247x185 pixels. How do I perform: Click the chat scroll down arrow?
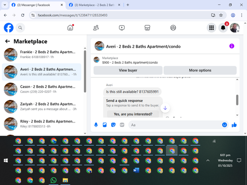237,115
